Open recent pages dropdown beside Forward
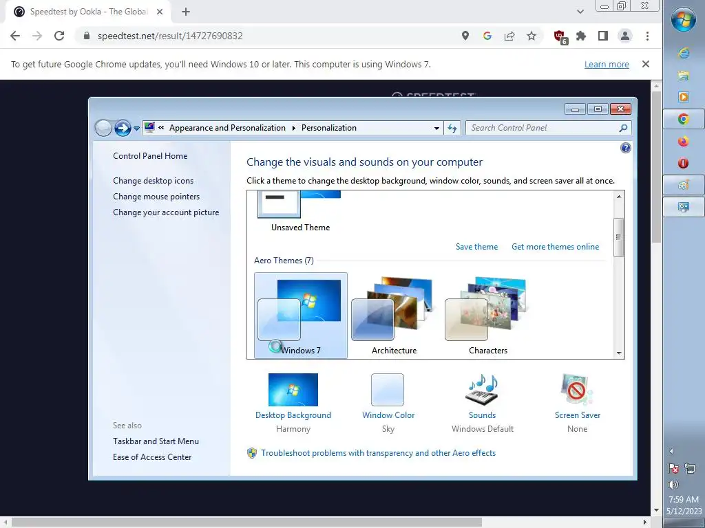Screen dimensions: 705x528 tap(136, 129)
